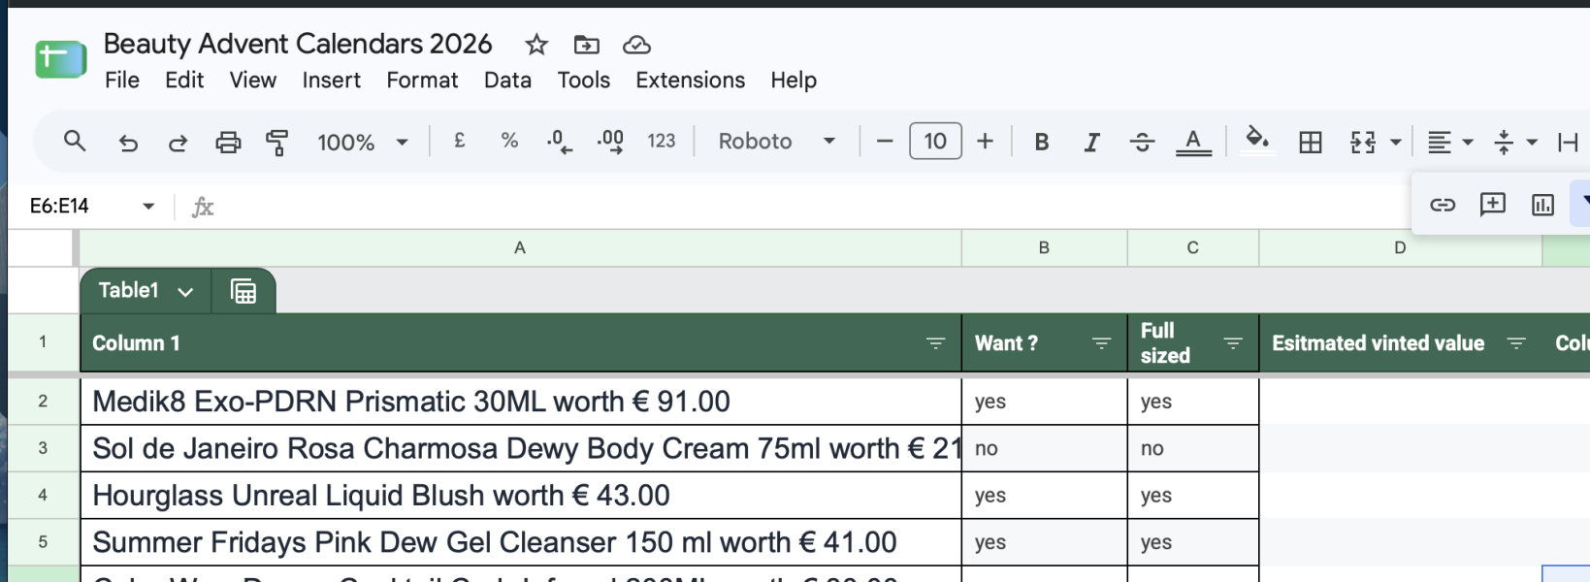Click the merge cells icon
The height and width of the screenshot is (582, 1590).
(x=1363, y=142)
